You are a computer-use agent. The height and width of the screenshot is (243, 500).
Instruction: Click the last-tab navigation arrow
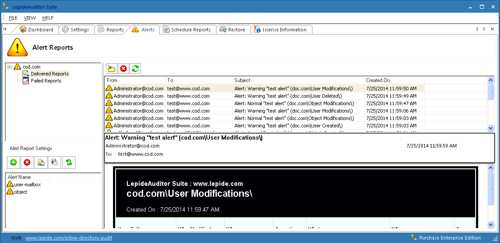(x=492, y=29)
